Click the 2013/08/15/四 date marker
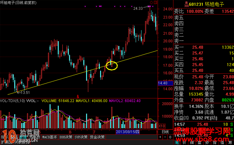Viewport: 234px width, 145px height. pyautogui.click(x=128, y=132)
